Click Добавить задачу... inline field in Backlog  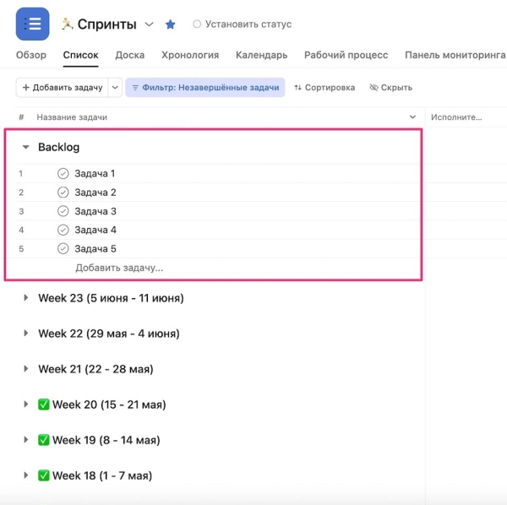coord(119,268)
